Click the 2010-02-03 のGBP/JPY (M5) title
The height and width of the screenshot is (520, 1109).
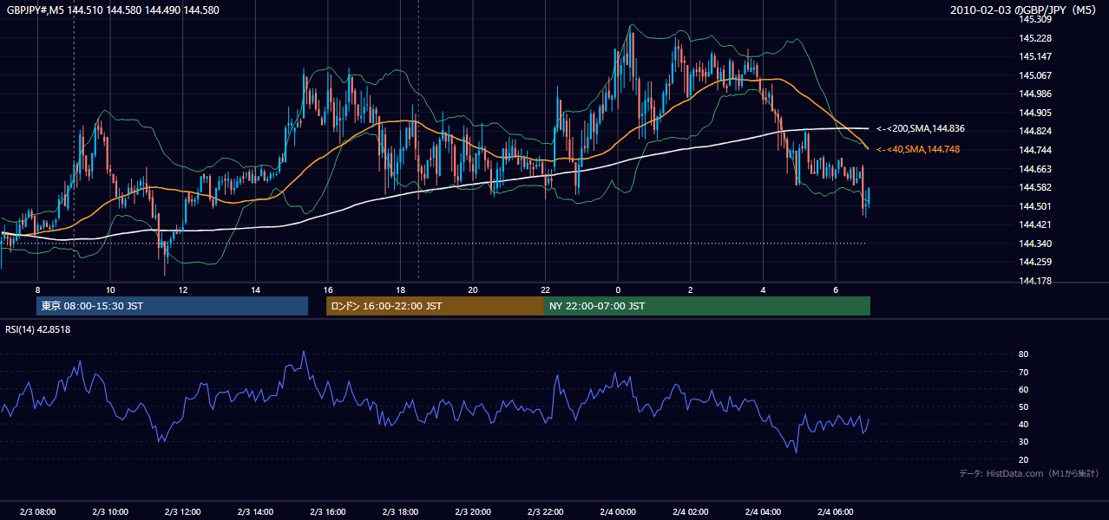pos(1025,10)
